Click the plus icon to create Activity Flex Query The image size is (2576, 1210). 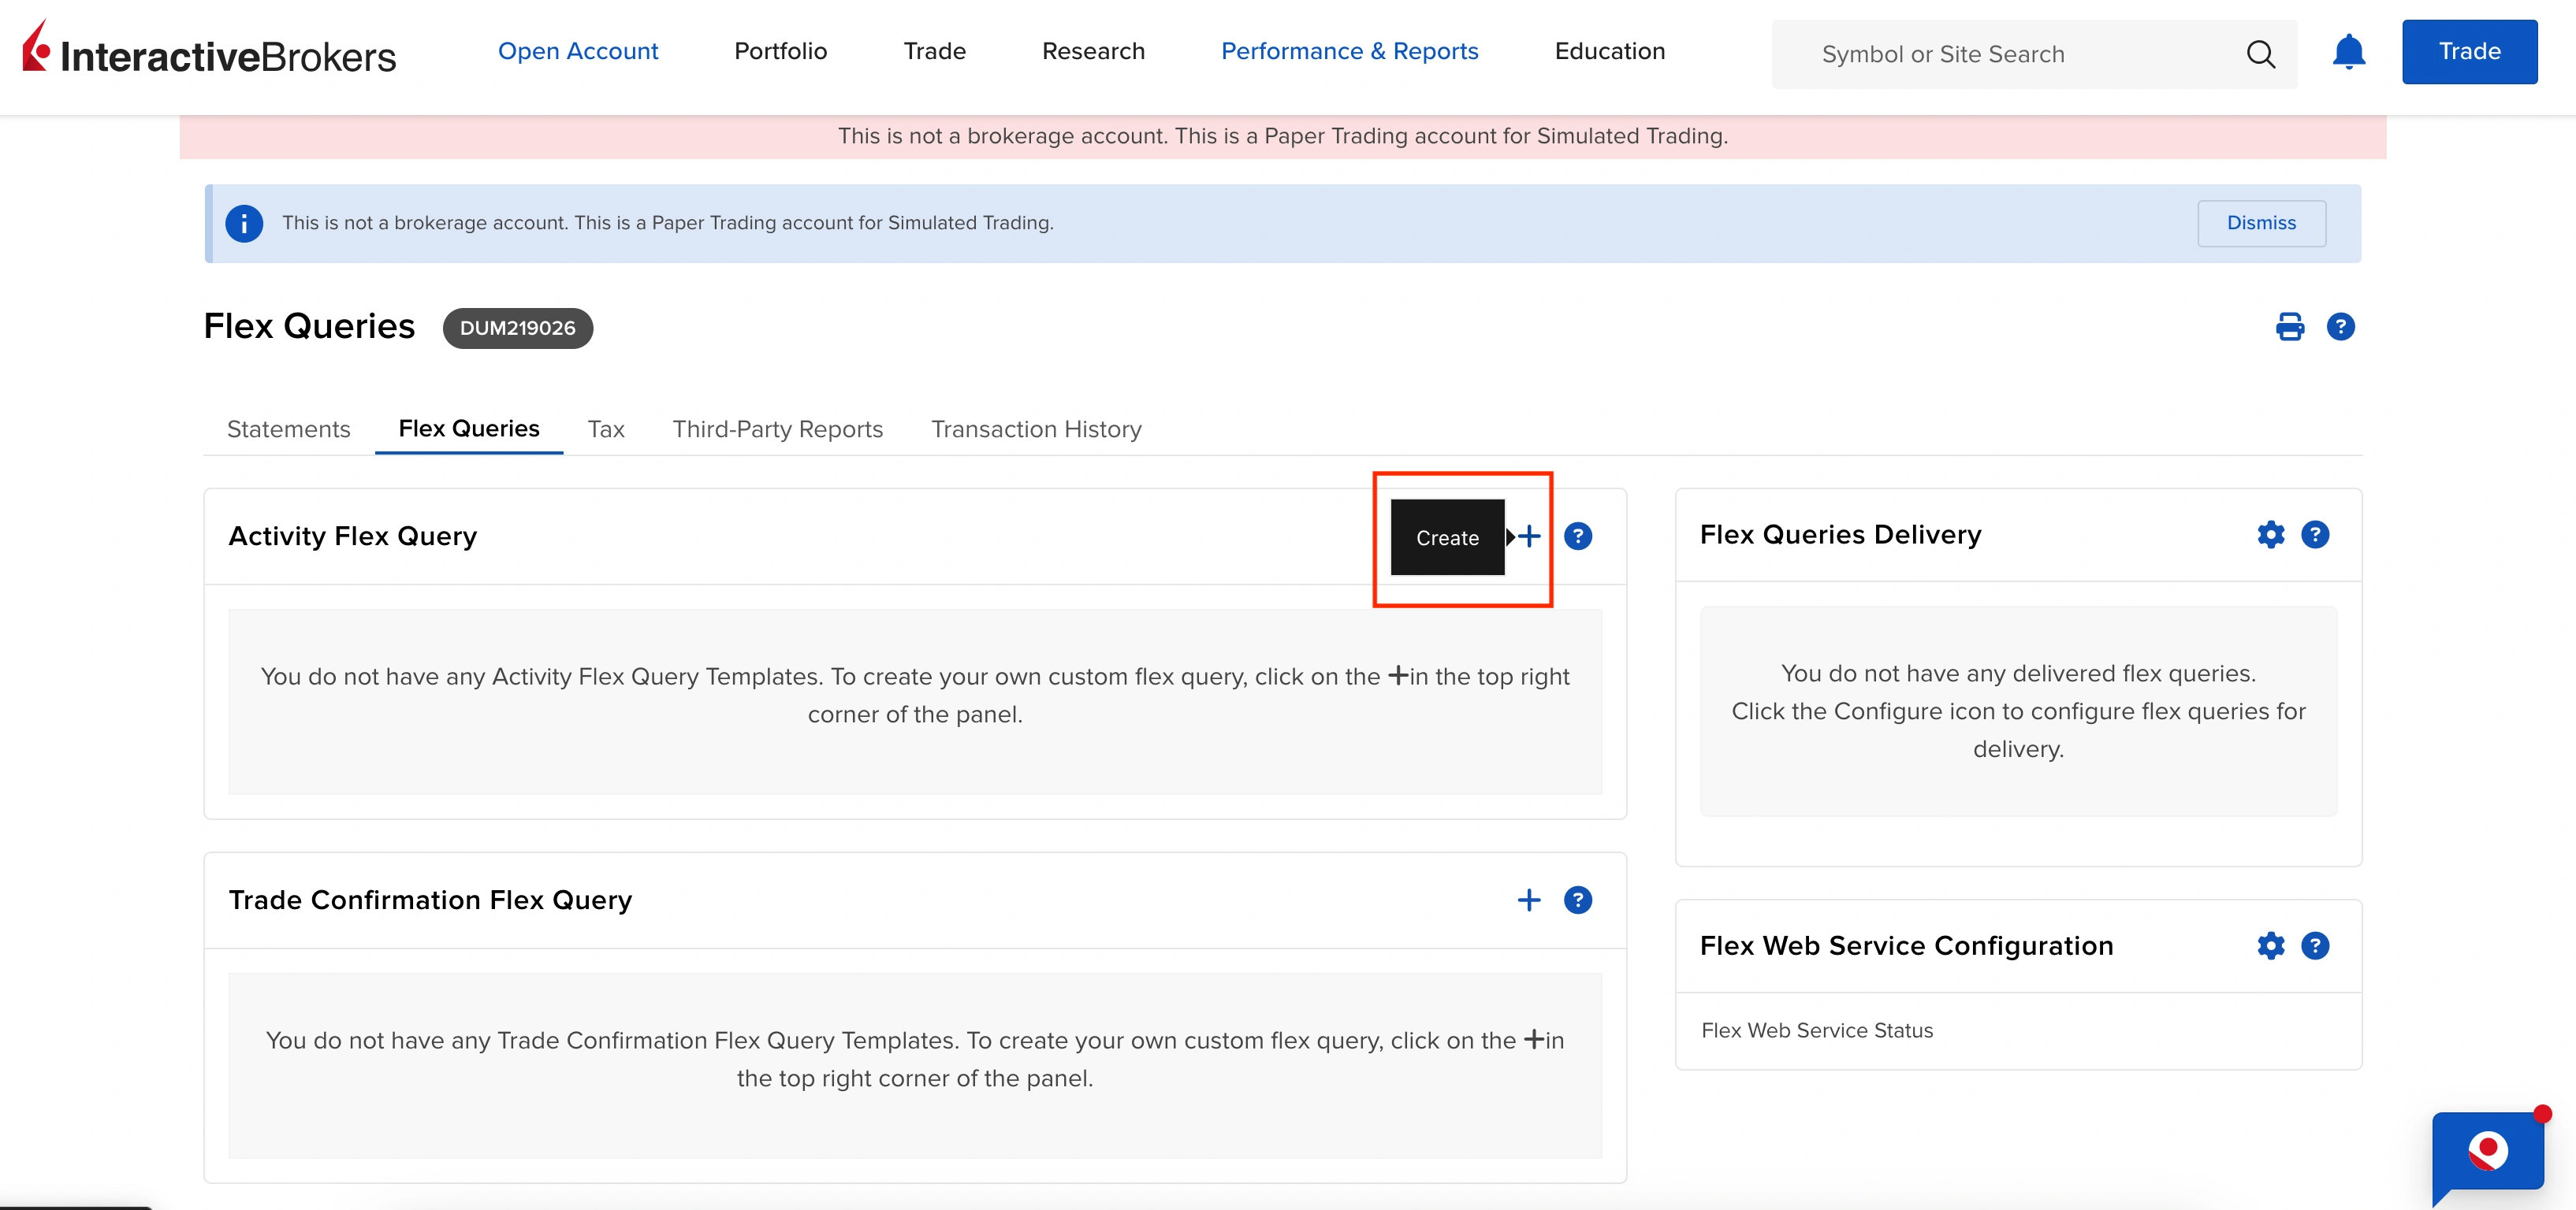pyautogui.click(x=1529, y=536)
